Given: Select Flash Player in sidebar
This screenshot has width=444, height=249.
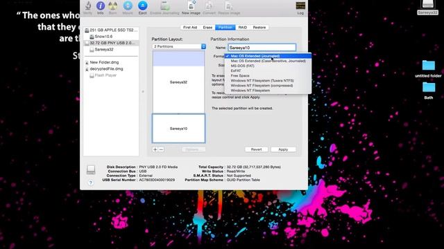Looking at the screenshot, I should coord(111,75).
